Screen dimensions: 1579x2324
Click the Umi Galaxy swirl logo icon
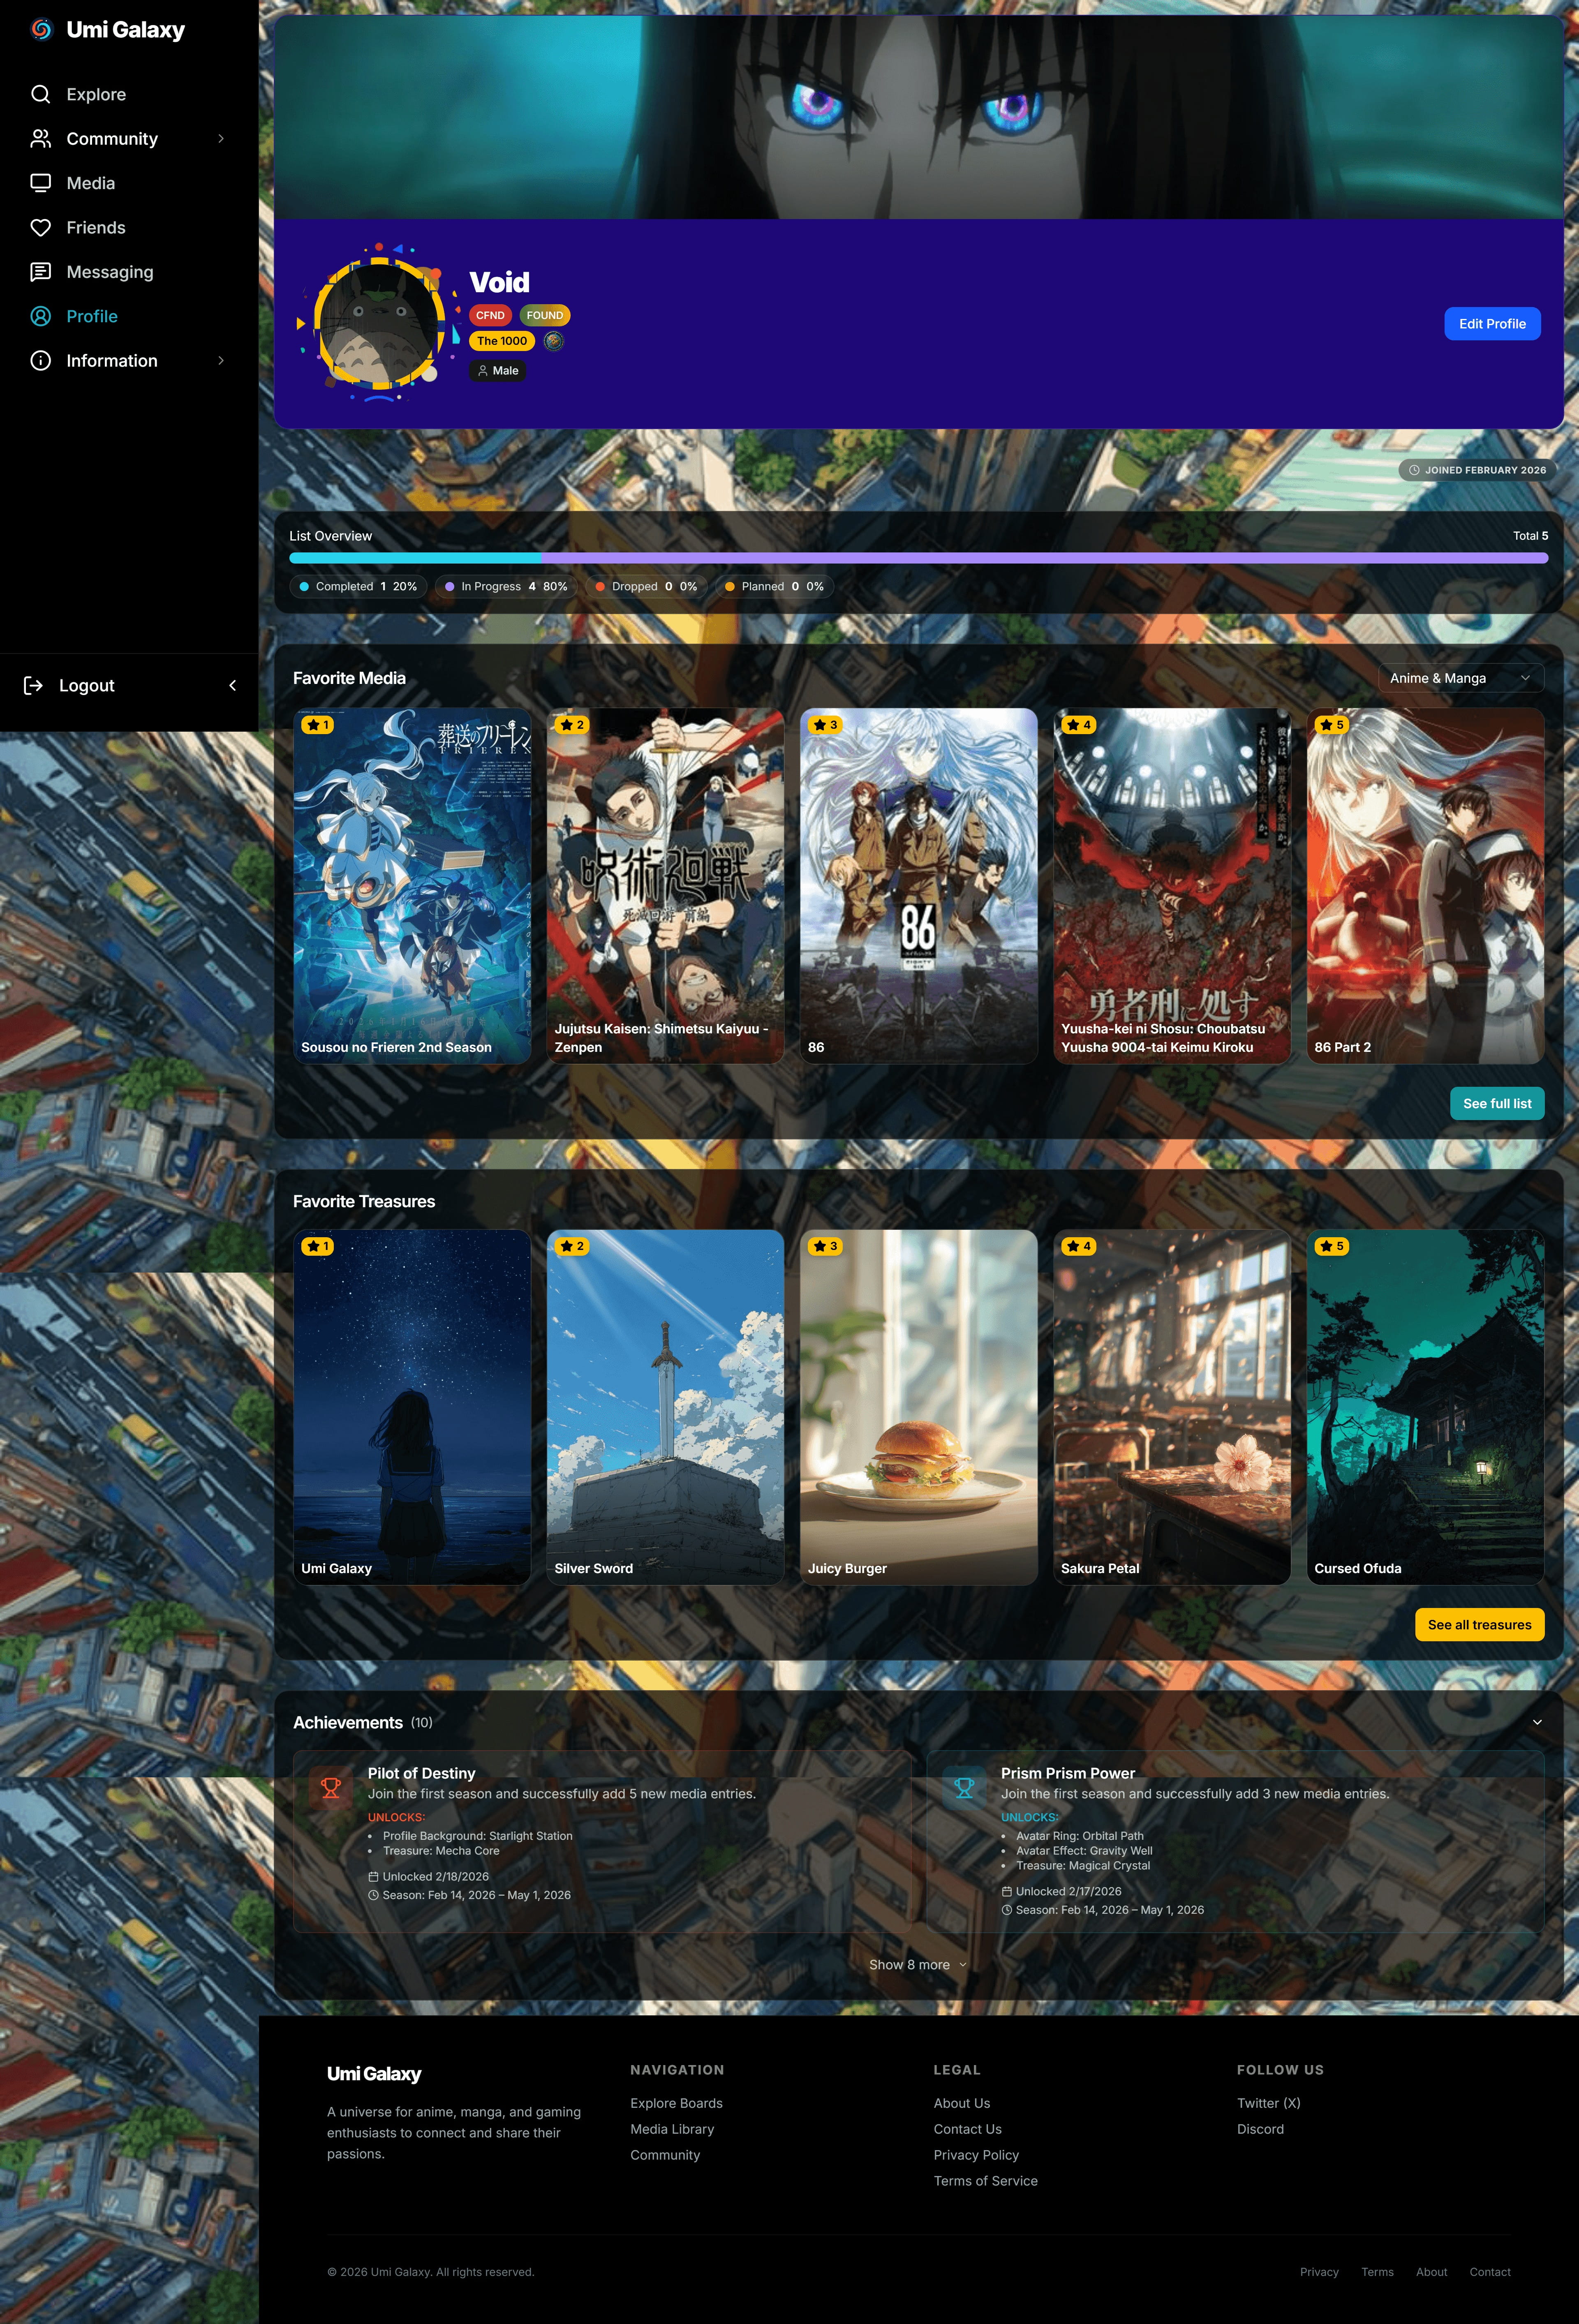point(41,30)
